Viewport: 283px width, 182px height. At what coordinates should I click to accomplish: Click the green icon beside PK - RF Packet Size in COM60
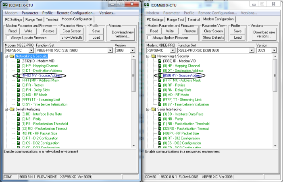click(160, 133)
